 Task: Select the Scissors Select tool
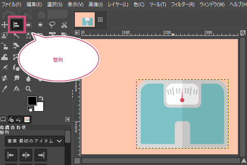[x=64, y=25]
